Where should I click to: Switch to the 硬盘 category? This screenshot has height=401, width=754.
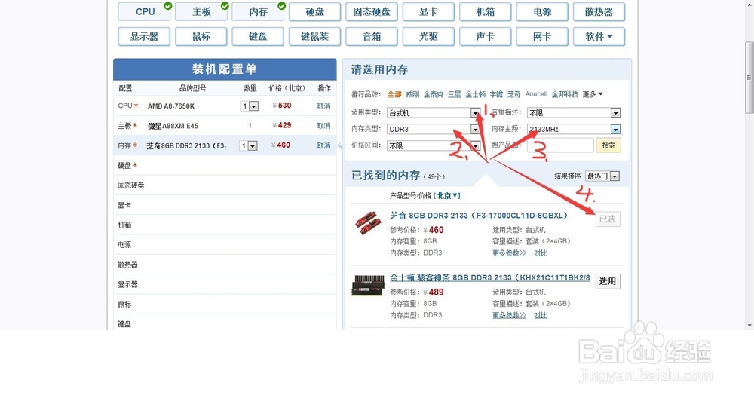pyautogui.click(x=314, y=12)
